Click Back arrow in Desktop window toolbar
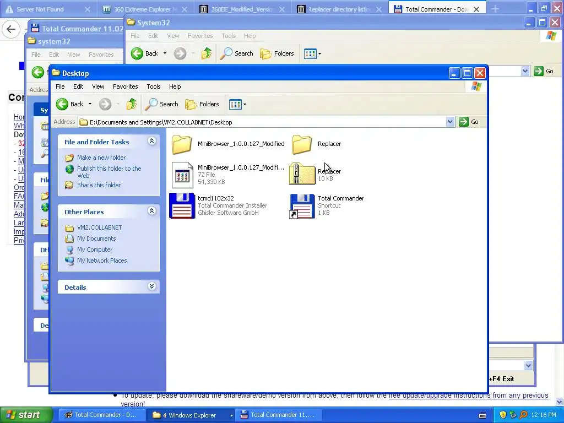564x423 pixels. 62,104
